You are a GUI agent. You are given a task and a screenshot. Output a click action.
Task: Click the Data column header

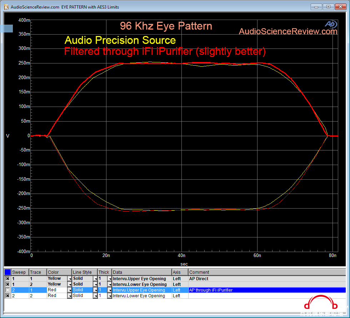pyautogui.click(x=142, y=272)
